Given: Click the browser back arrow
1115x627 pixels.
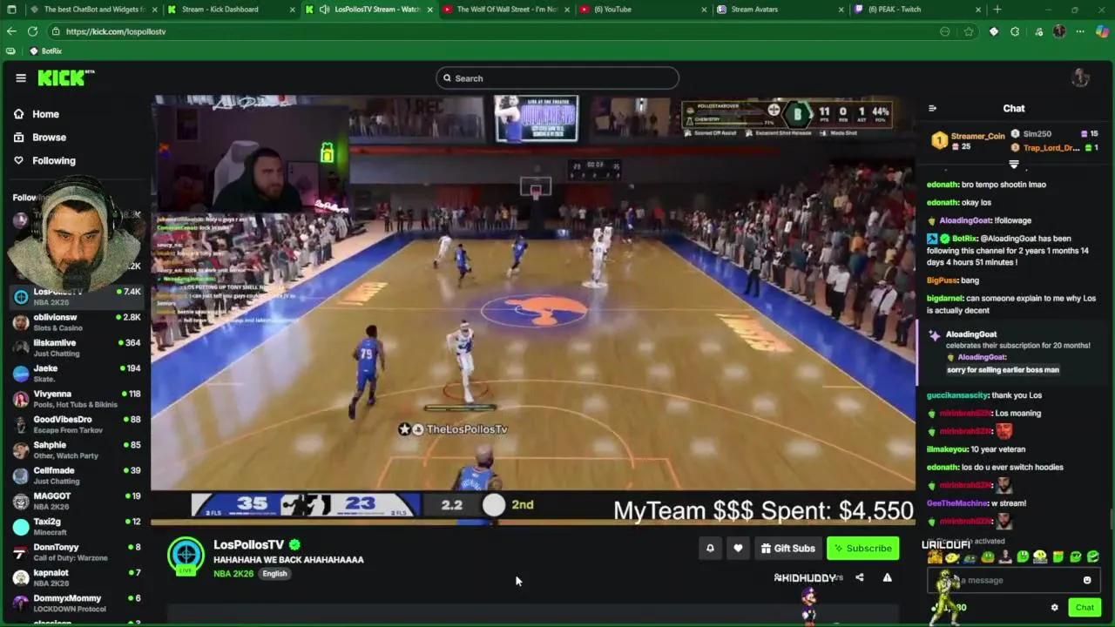Looking at the screenshot, I should coord(11,31).
